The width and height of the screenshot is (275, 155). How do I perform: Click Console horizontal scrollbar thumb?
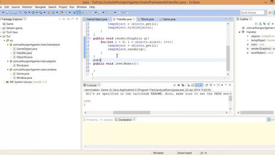[131, 112]
